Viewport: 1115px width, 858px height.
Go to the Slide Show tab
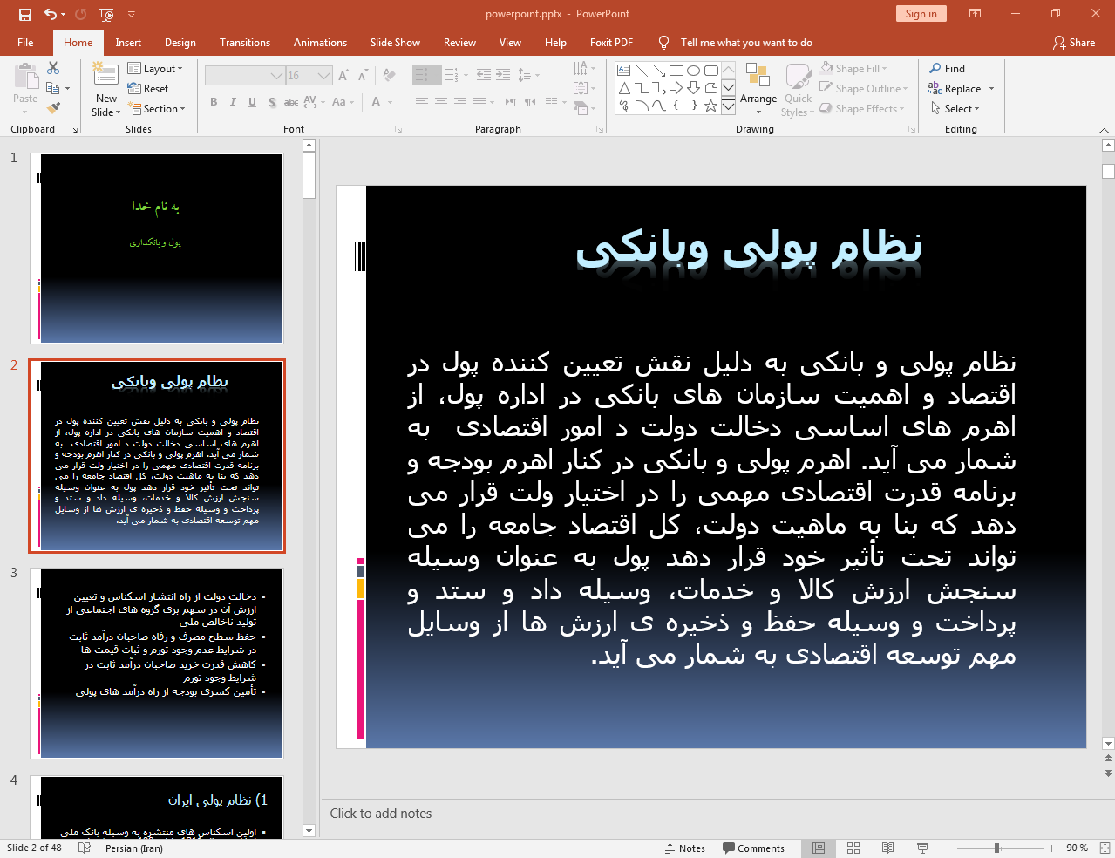click(x=395, y=43)
